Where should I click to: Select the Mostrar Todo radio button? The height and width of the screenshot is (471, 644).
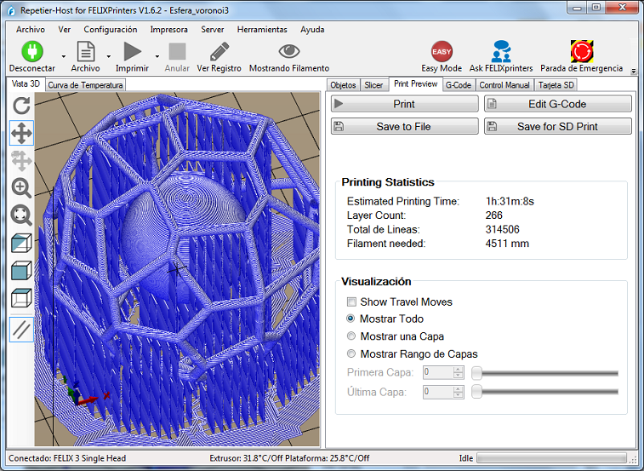(x=350, y=319)
